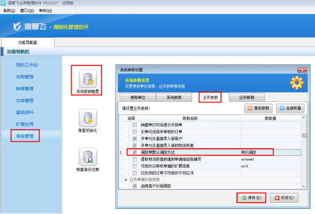Open the 系统参数配置 icon
Viewport: 315px width, 214px height.
[x=88, y=79]
